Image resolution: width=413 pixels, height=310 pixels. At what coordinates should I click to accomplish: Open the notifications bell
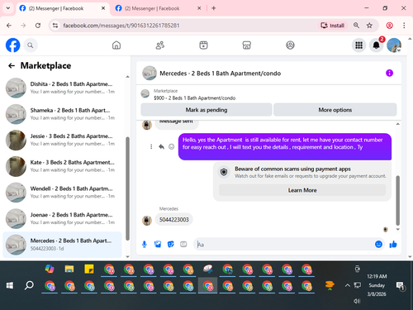377,45
